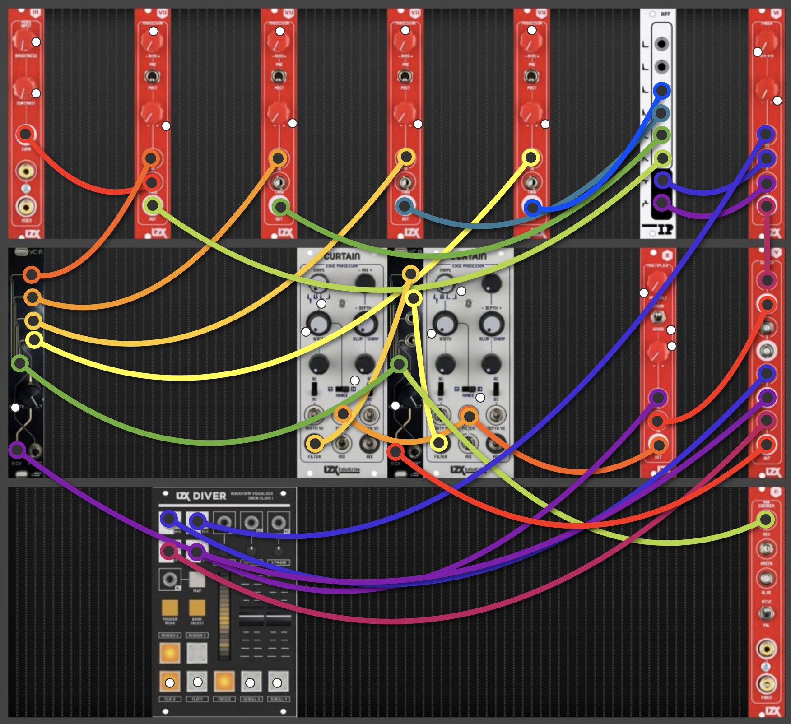Click the OUT jack of the leftmost Processor
791x724 pixels.
[x=153, y=206]
